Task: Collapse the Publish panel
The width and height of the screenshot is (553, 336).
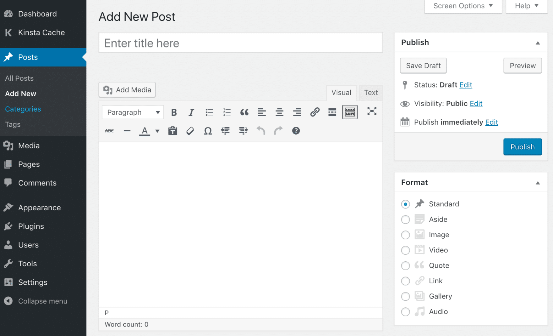Action: 538,43
